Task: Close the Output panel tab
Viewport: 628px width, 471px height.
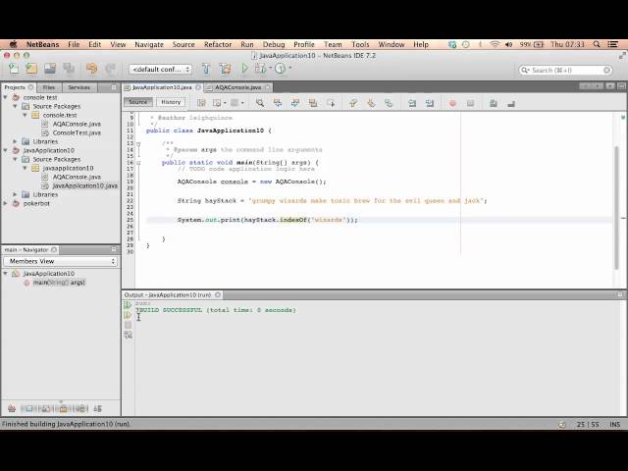Action: [x=218, y=294]
